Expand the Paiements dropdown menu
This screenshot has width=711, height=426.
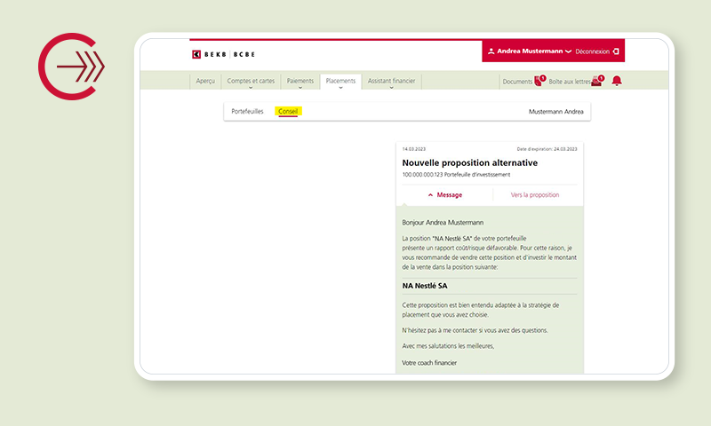pyautogui.click(x=300, y=82)
